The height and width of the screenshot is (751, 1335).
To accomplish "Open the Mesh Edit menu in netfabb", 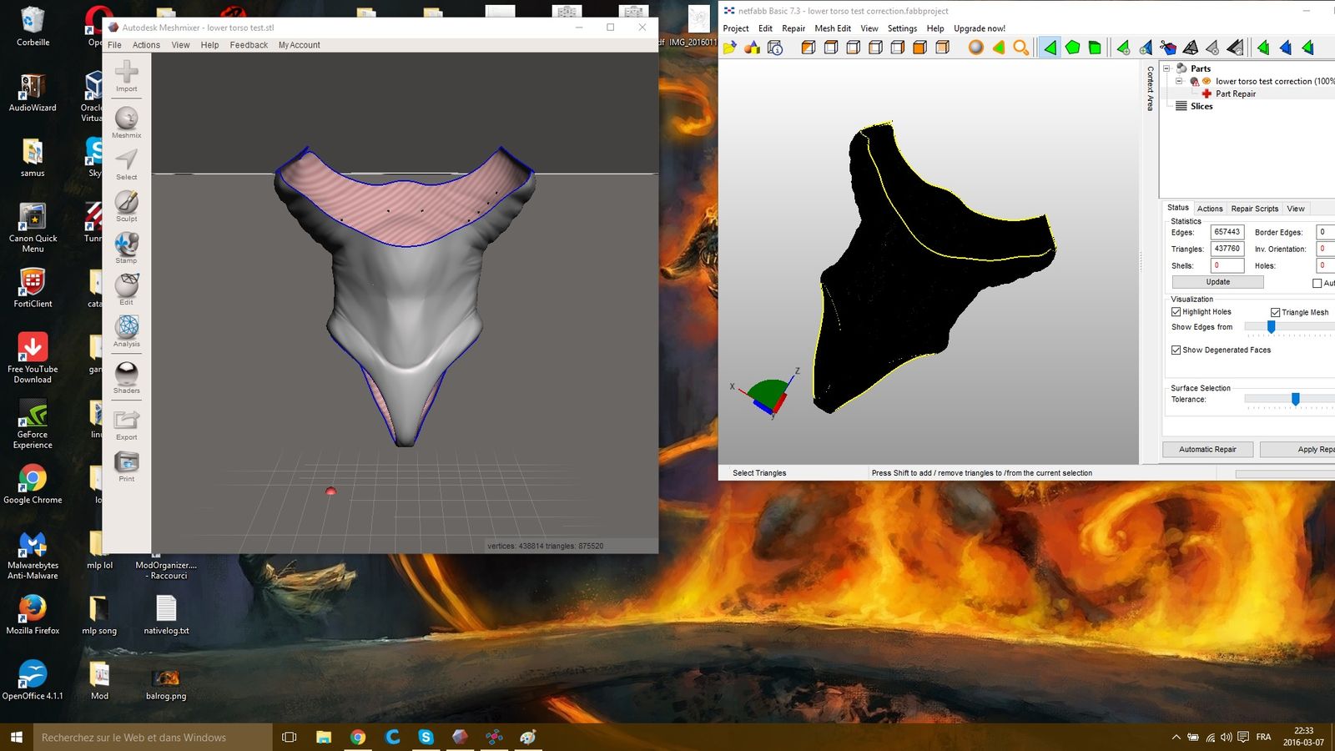I will (x=832, y=28).
